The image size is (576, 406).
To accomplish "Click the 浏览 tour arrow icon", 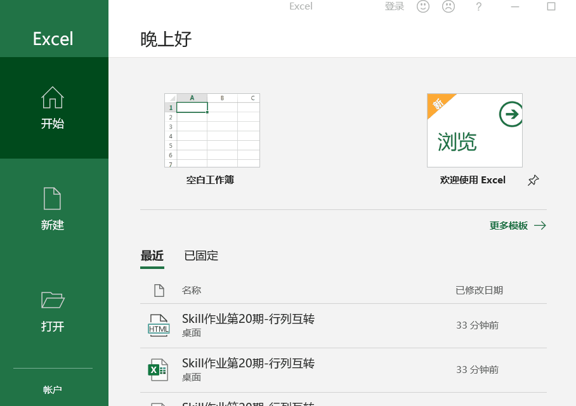I will click(511, 114).
